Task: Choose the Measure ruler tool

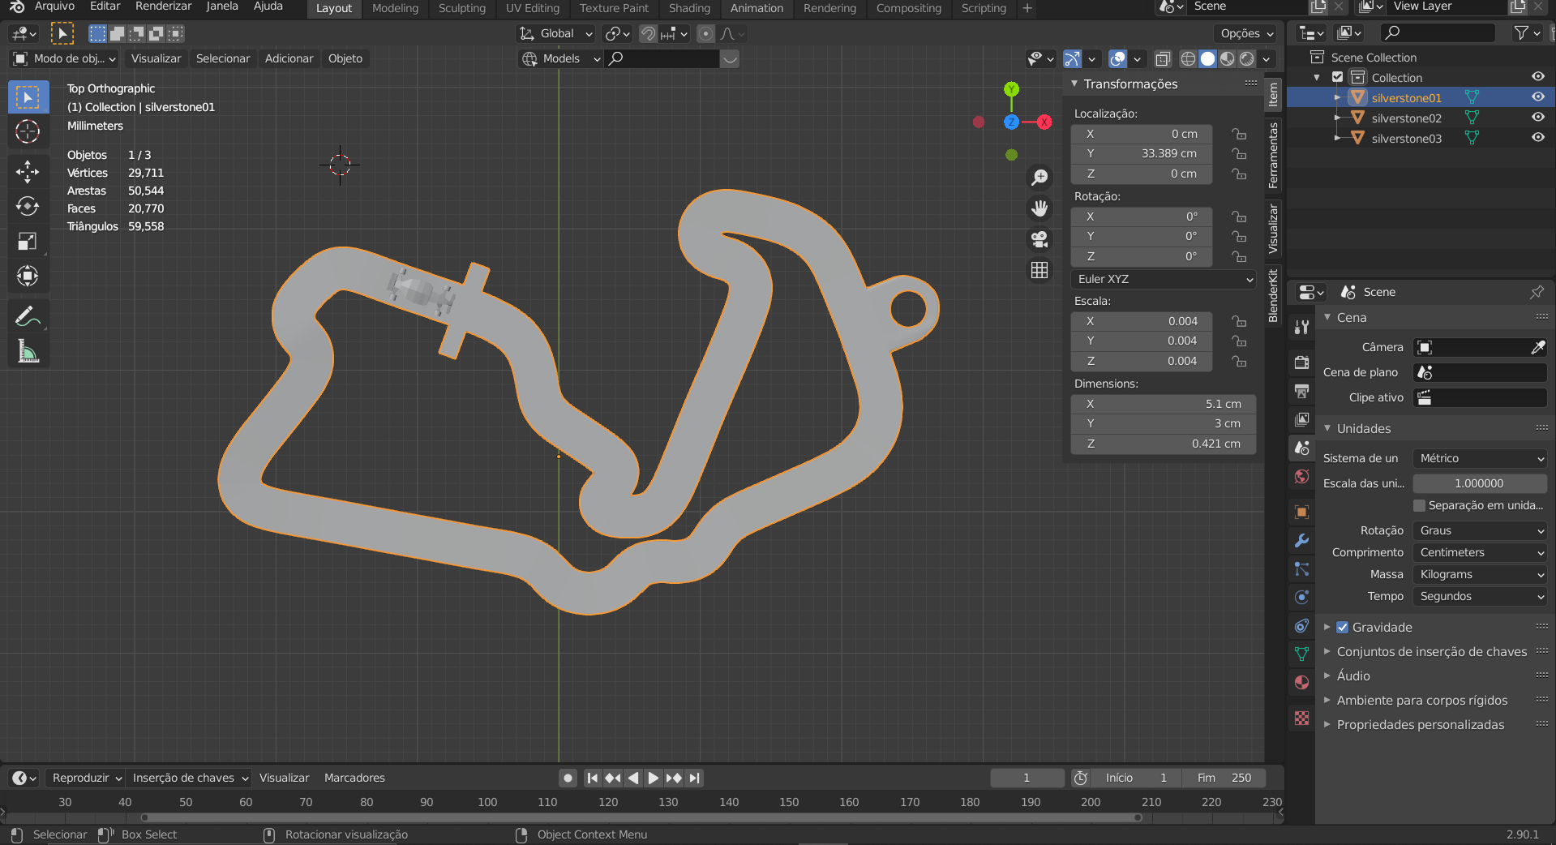Action: click(x=28, y=351)
